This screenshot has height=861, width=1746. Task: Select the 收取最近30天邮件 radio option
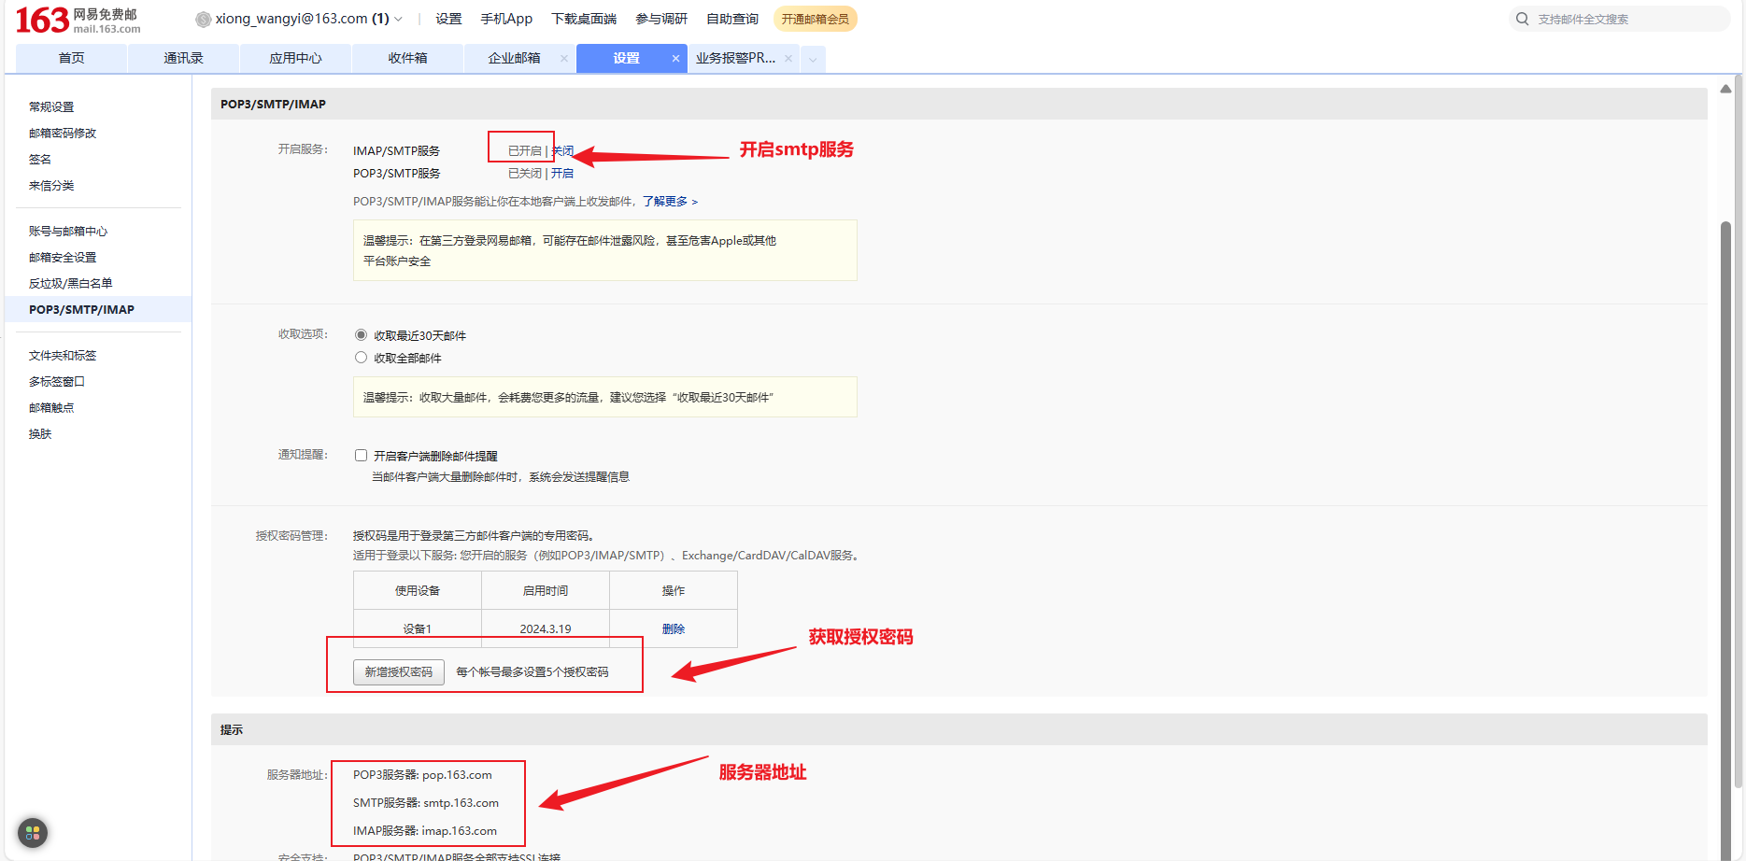pos(361,335)
